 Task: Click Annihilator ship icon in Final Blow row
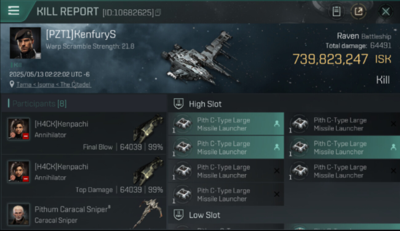pyautogui.click(x=149, y=128)
